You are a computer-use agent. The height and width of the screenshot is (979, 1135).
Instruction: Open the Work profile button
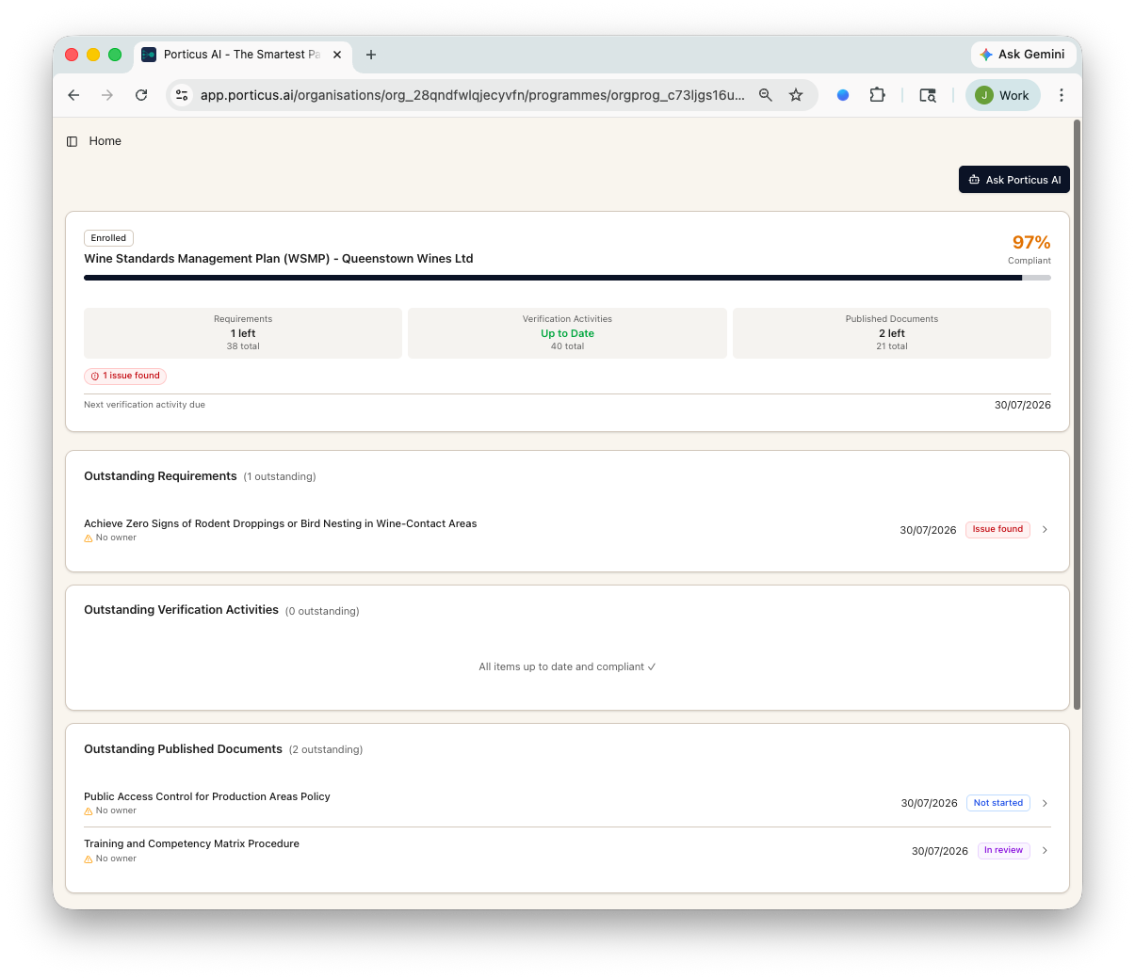[1003, 95]
